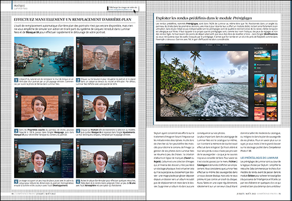292x201 pixels.
Task: Click the green circle icon in presets panel
Action: pyautogui.click(x=255, y=68)
